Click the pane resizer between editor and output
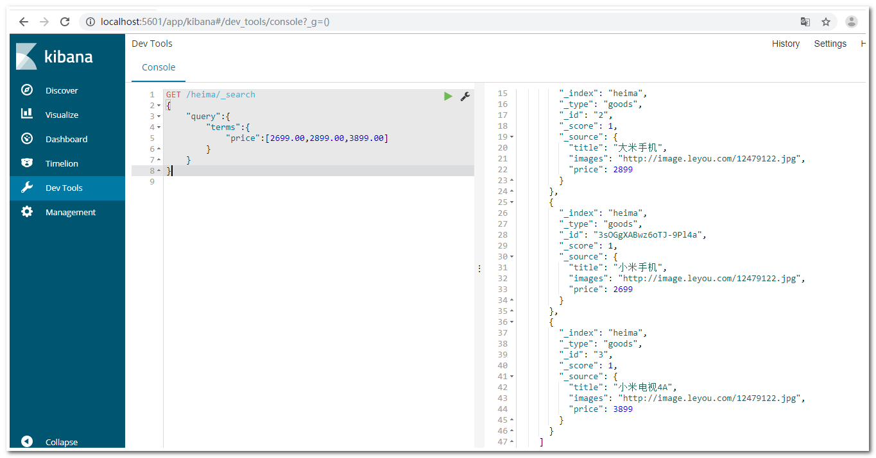Viewport: 876px width, 458px height. (479, 269)
